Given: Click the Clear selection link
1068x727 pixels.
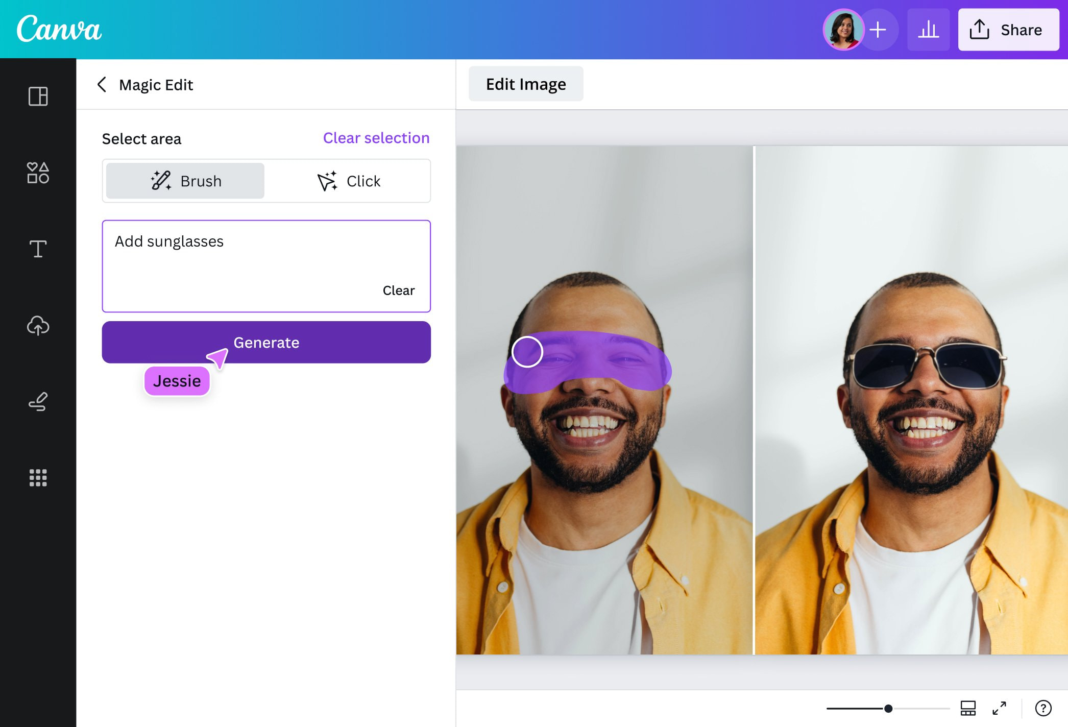Looking at the screenshot, I should click(376, 138).
